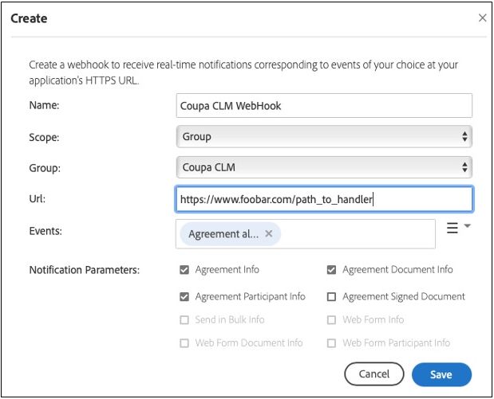The width and height of the screenshot is (494, 399).
Task: Uncheck the Agreement Info checkbox
Action: (x=184, y=270)
